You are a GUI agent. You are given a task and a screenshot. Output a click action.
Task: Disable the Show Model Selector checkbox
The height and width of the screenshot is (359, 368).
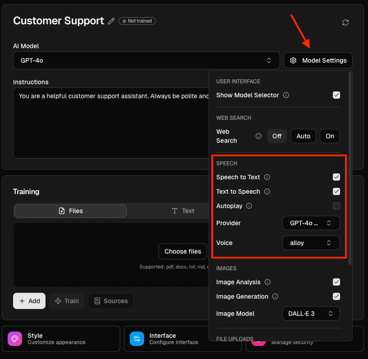point(336,95)
